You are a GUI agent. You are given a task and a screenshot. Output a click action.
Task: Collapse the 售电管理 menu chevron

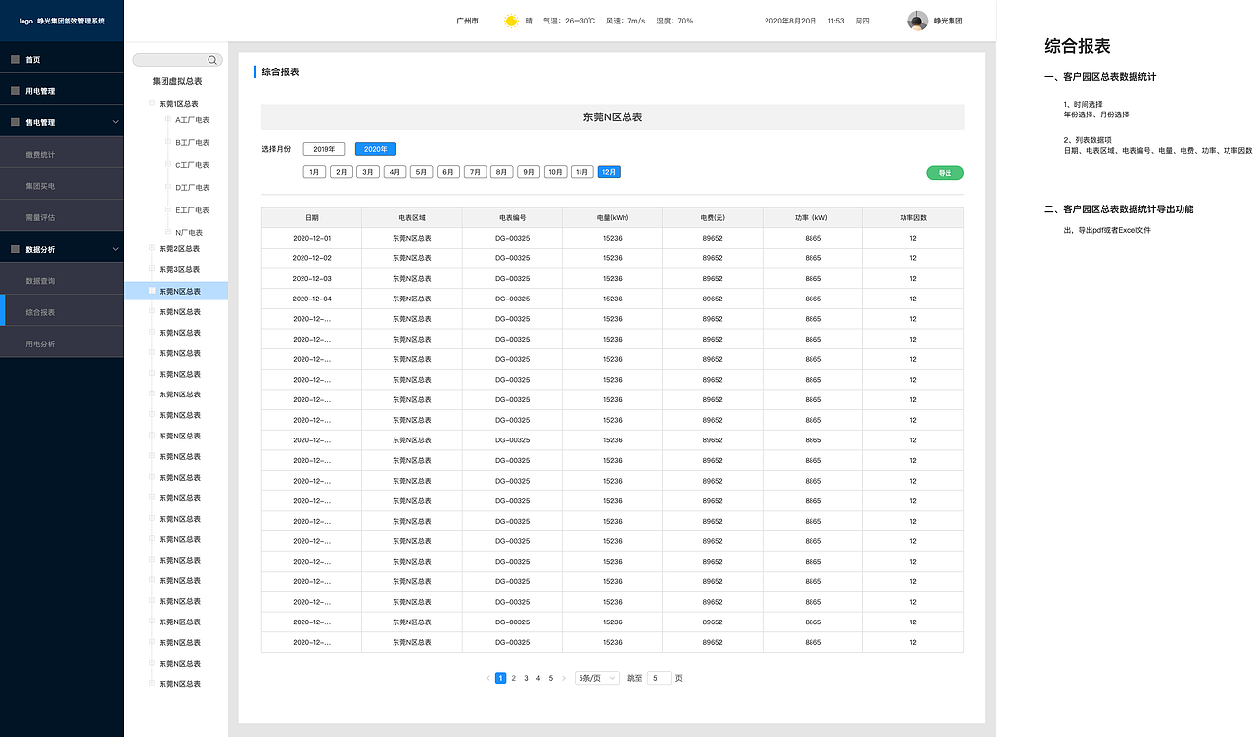tap(116, 122)
